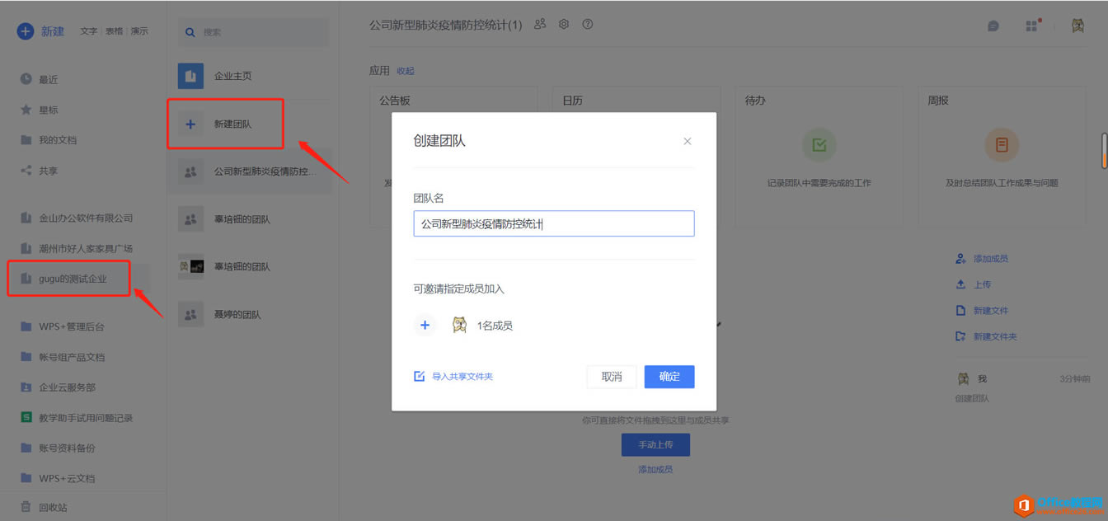Open the apps grid icon with red dot
This screenshot has width=1108, height=521.
coord(1031,26)
